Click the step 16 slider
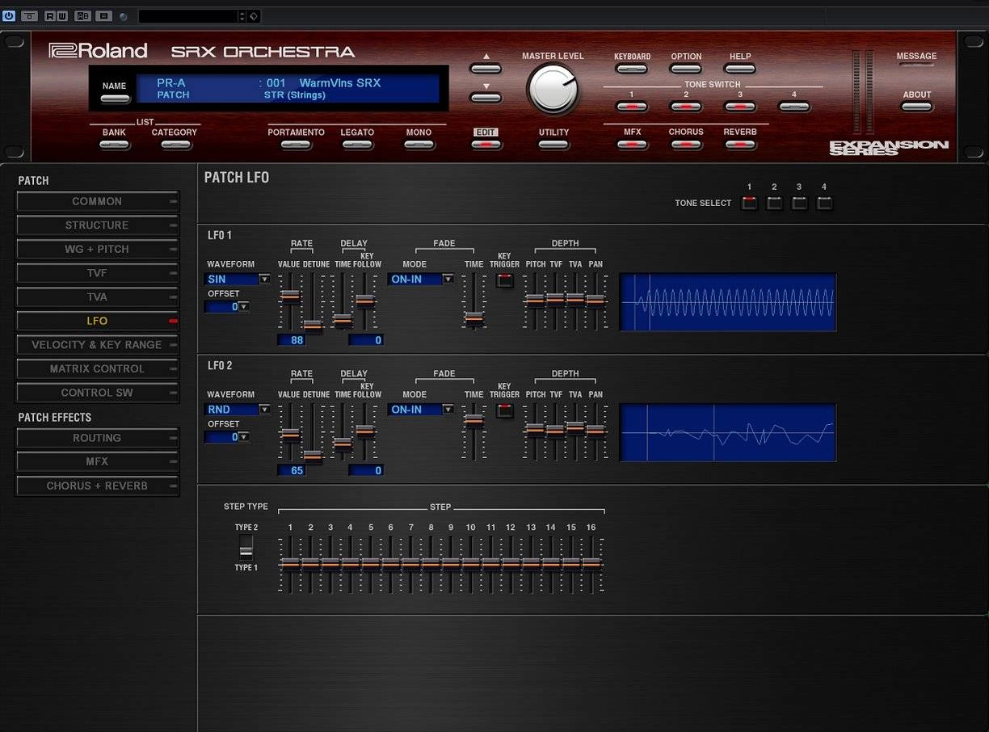 591,563
